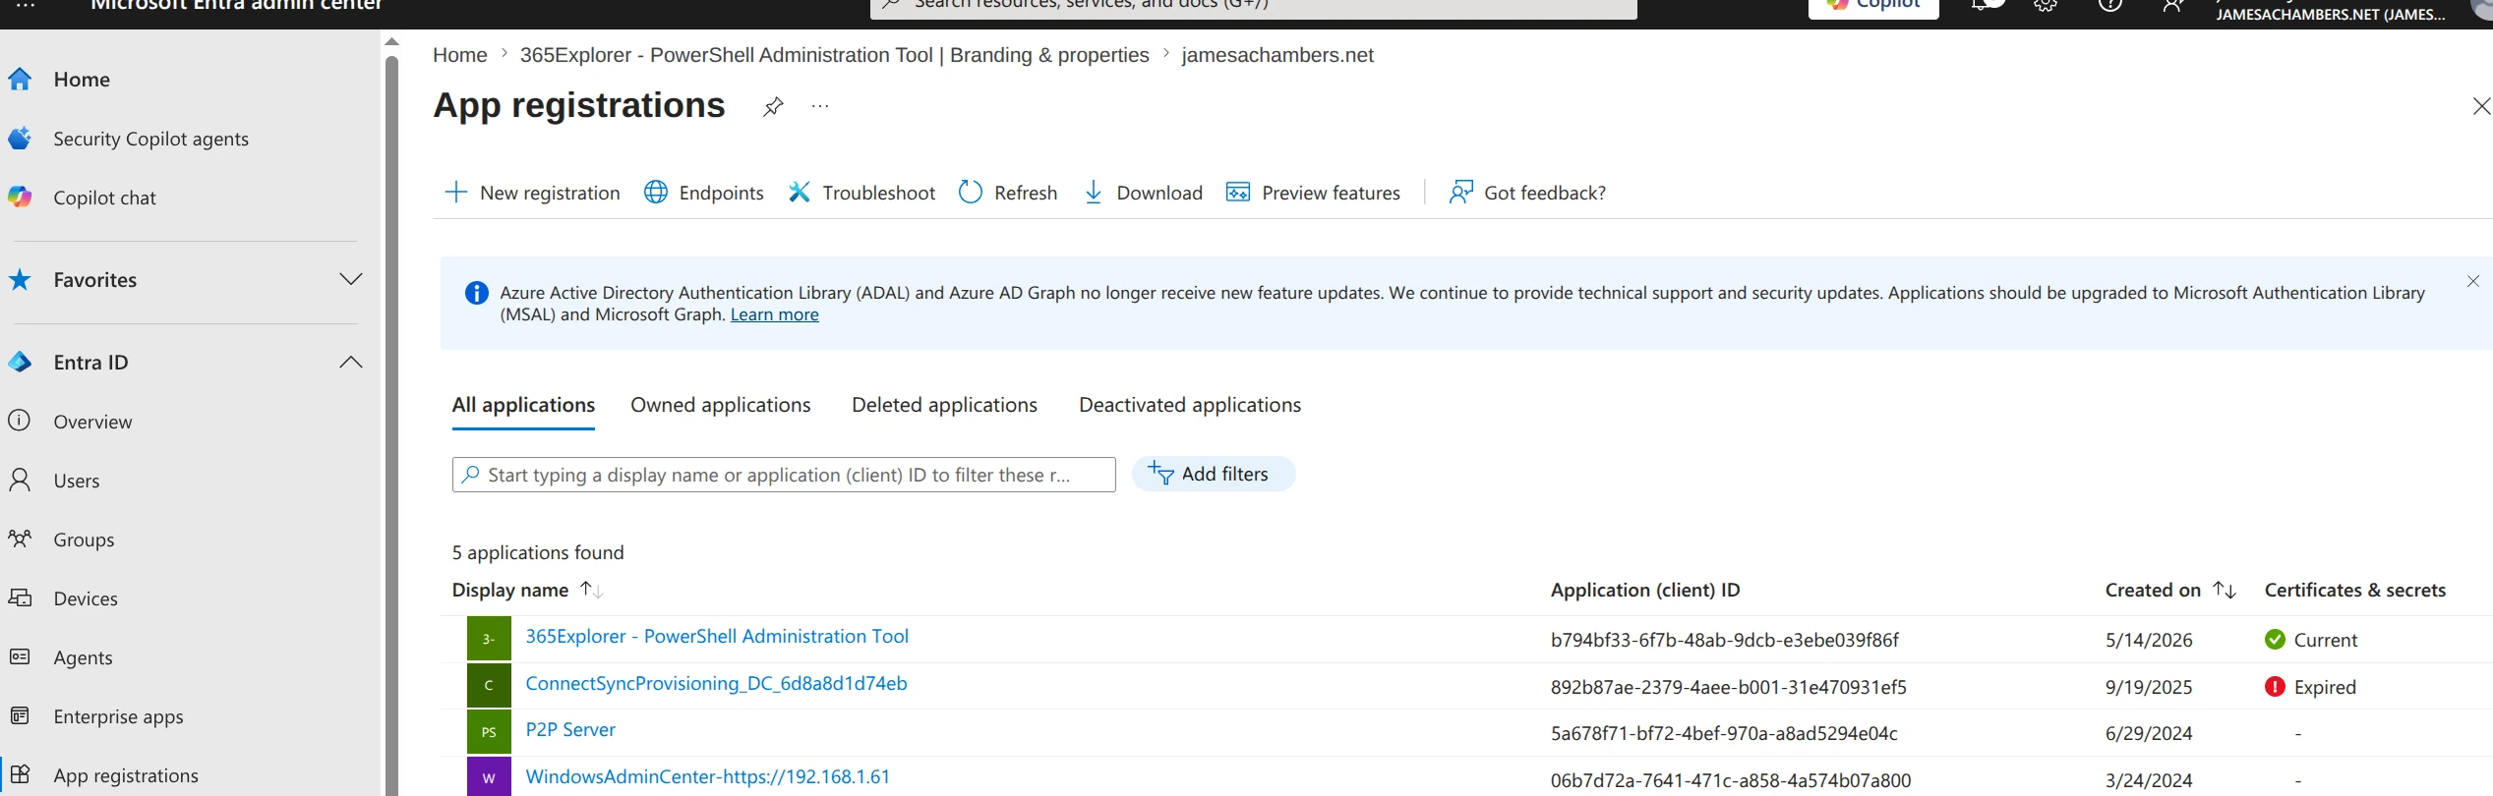Follow the Learn more link

click(x=774, y=314)
